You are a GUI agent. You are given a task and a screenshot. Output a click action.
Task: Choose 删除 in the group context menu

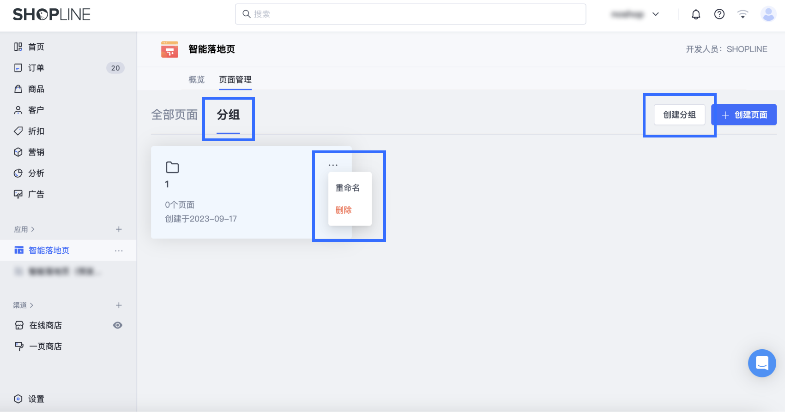click(344, 210)
